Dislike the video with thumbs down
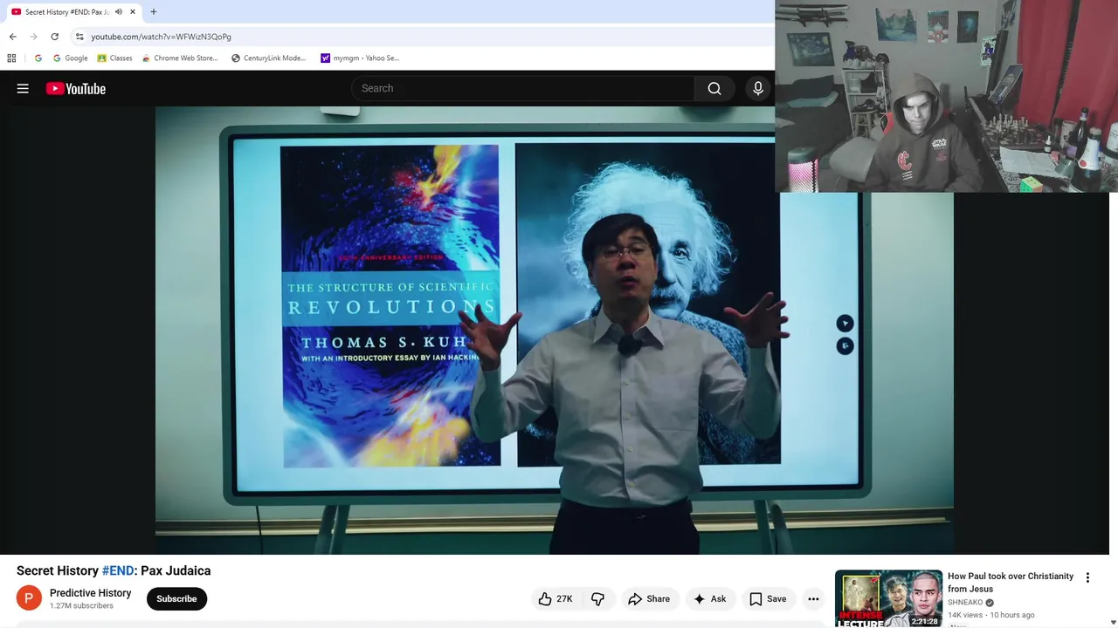The width and height of the screenshot is (1118, 628). tap(598, 599)
